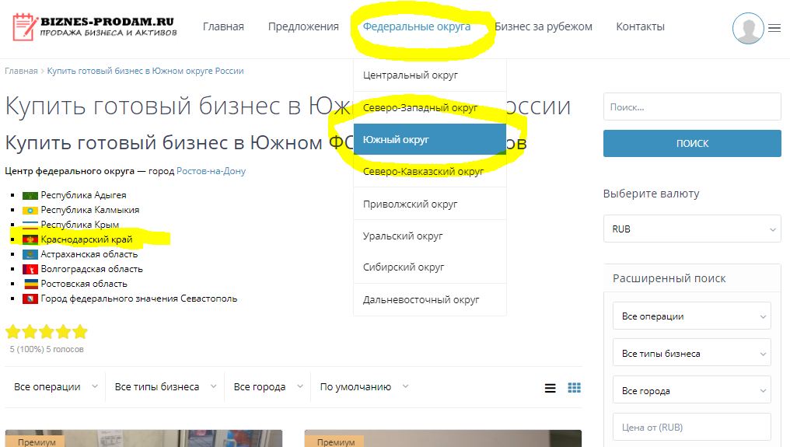Click the first rating star

coord(12,333)
